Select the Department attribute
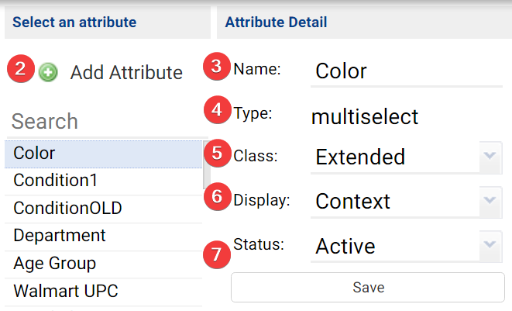The image size is (512, 311). pyautogui.click(x=103, y=235)
